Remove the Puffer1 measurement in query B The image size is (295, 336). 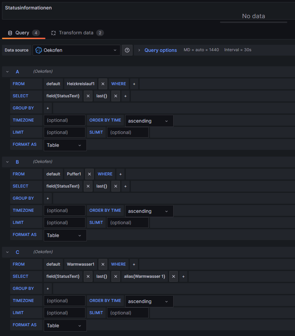pos(89,174)
